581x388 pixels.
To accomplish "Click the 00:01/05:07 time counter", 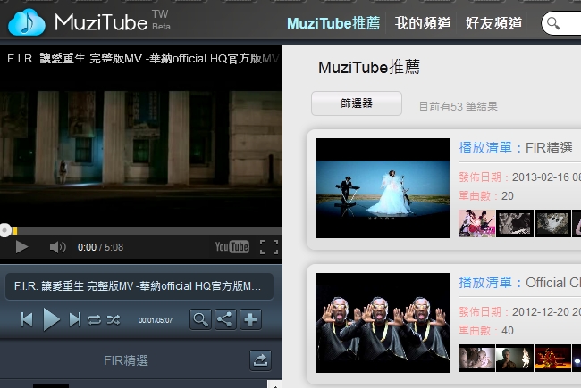I will pyautogui.click(x=156, y=320).
